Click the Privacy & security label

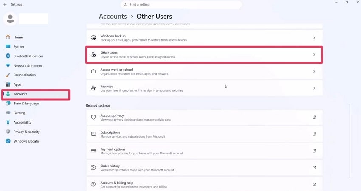tap(26, 132)
